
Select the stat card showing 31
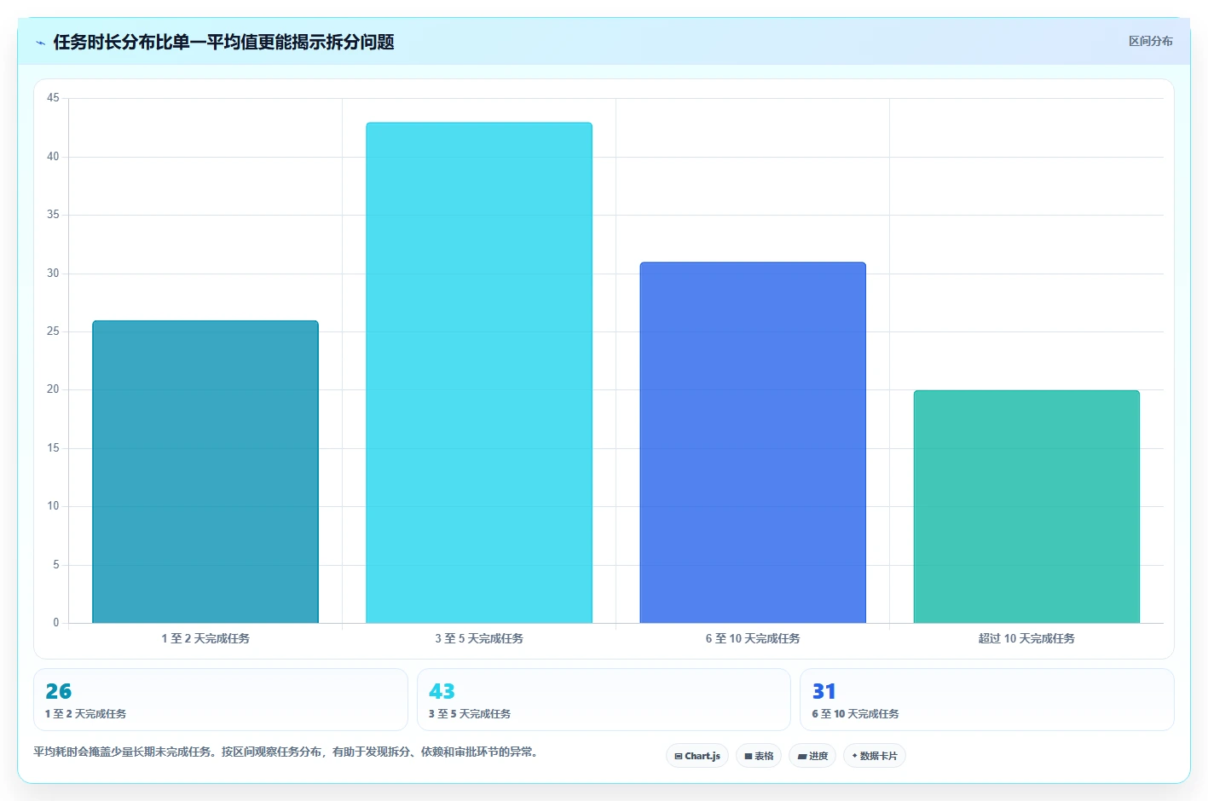(x=987, y=700)
